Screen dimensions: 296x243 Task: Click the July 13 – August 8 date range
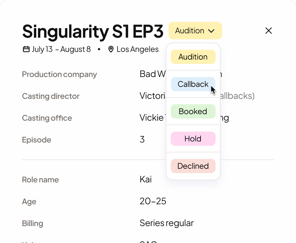click(61, 49)
